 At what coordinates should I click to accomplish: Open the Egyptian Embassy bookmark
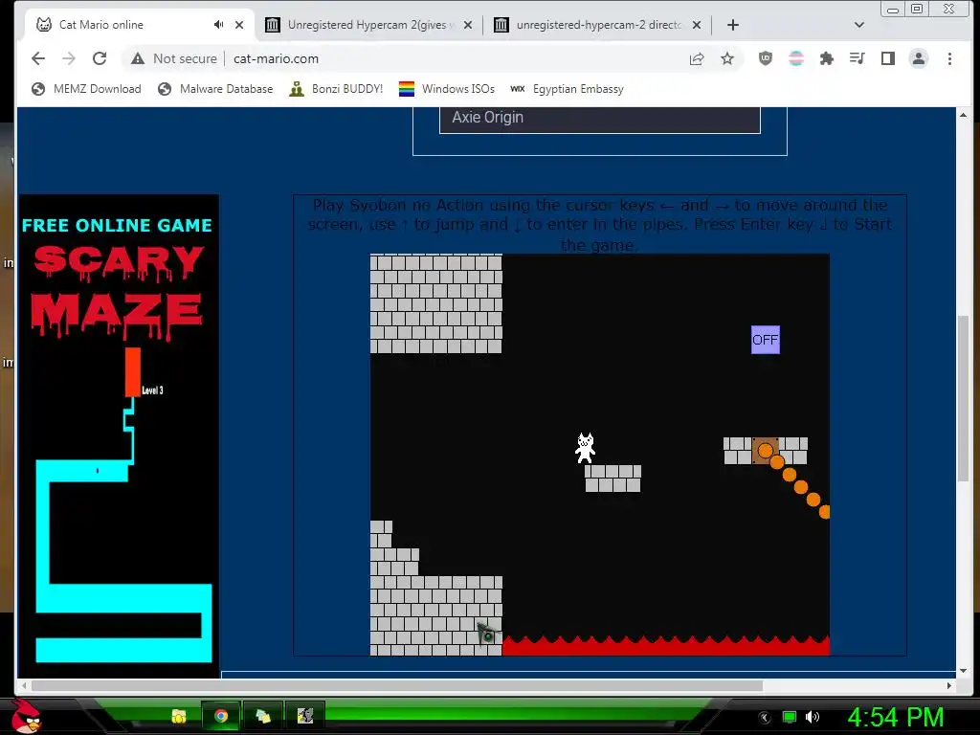point(568,89)
